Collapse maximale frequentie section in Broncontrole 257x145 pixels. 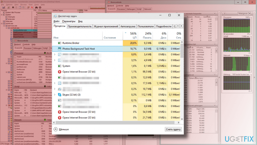pos(214,13)
